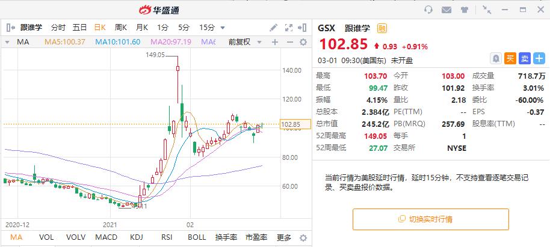
Task: Select VOL indicator tab
Action: pyautogui.click(x=46, y=237)
